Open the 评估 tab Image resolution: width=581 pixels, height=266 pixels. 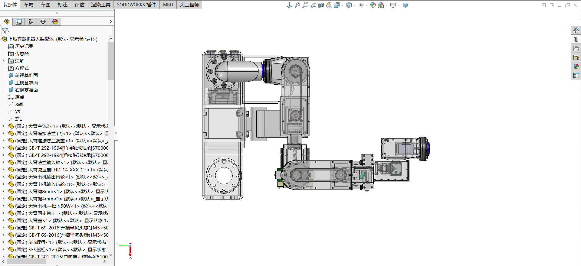pos(80,5)
